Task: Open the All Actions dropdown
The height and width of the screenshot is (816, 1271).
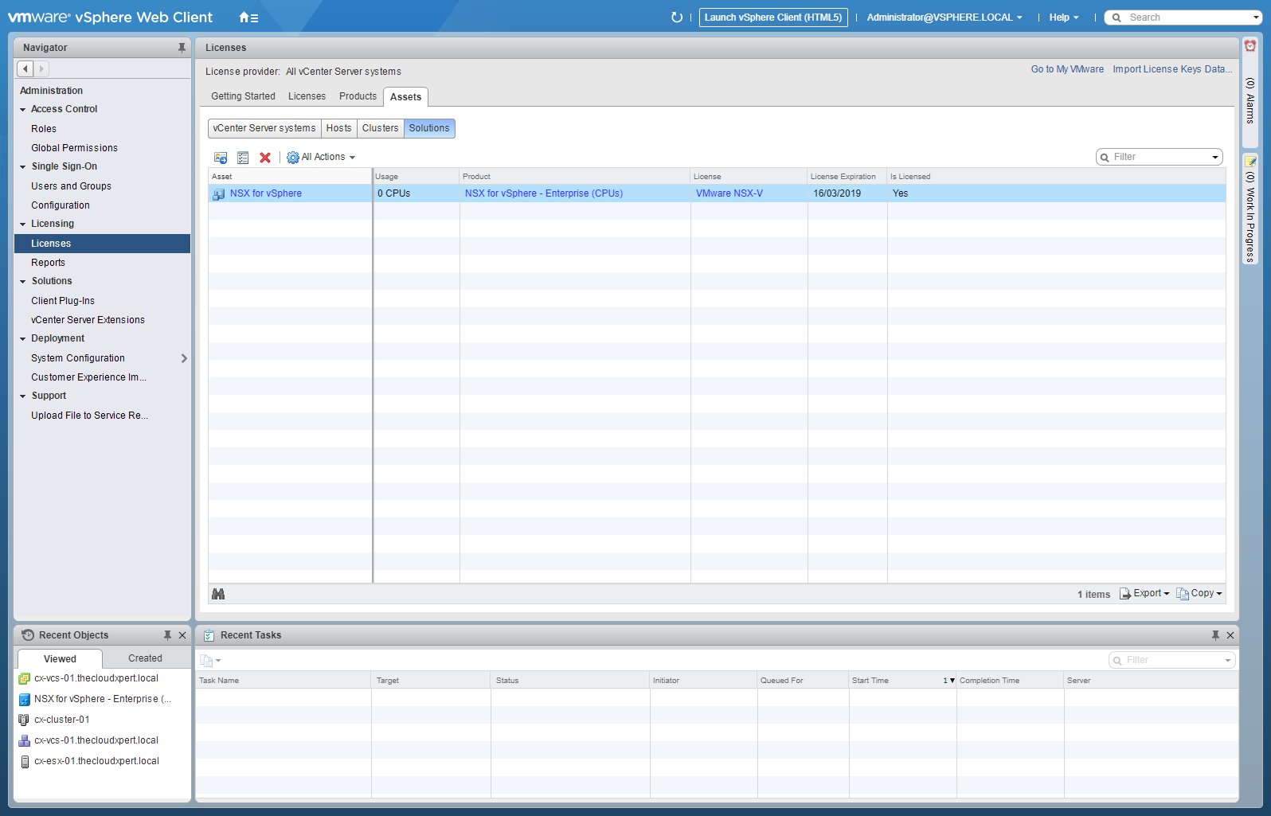Action: 322,158
